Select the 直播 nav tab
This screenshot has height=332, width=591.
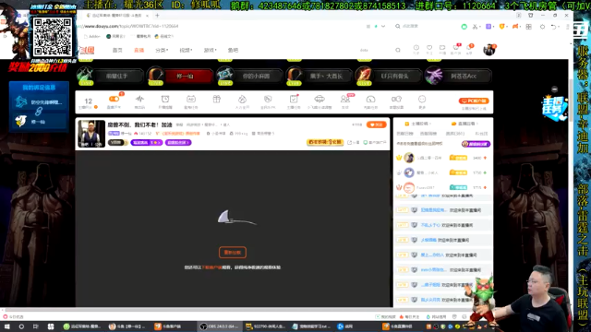[x=139, y=50]
